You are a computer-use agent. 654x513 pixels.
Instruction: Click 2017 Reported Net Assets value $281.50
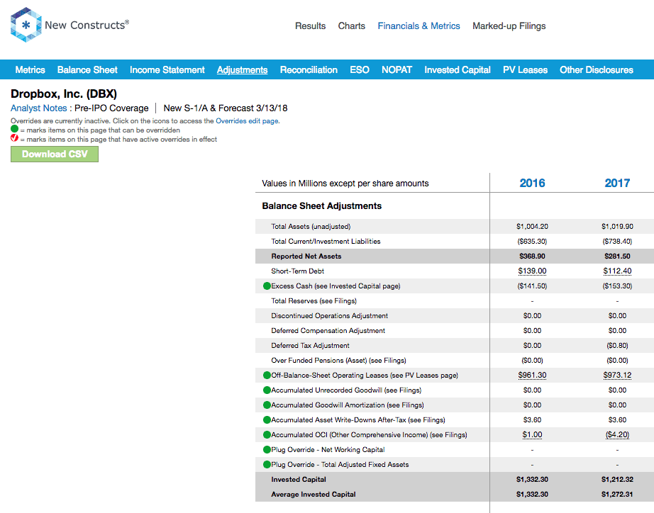[617, 256]
